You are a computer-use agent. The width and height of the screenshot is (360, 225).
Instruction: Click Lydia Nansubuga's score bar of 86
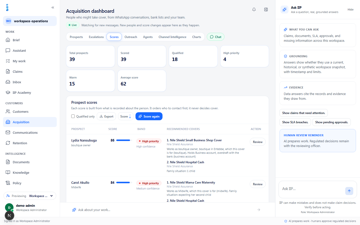coord(124,140)
